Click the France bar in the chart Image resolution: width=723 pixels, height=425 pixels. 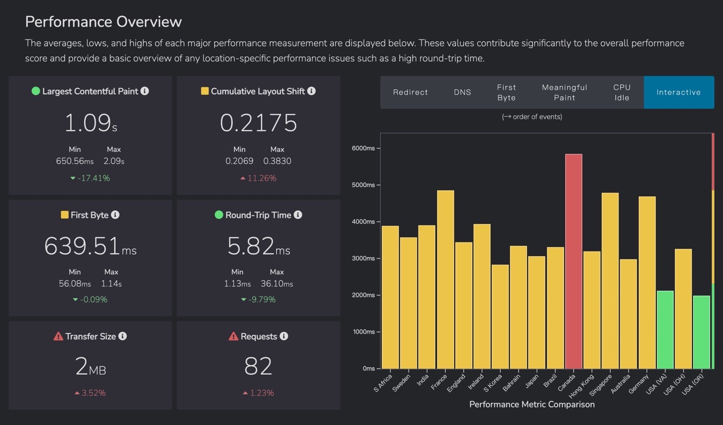click(446, 279)
